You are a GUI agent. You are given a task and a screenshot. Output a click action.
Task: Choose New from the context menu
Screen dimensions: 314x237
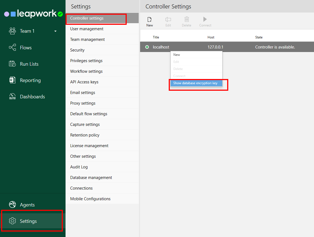pyautogui.click(x=177, y=55)
